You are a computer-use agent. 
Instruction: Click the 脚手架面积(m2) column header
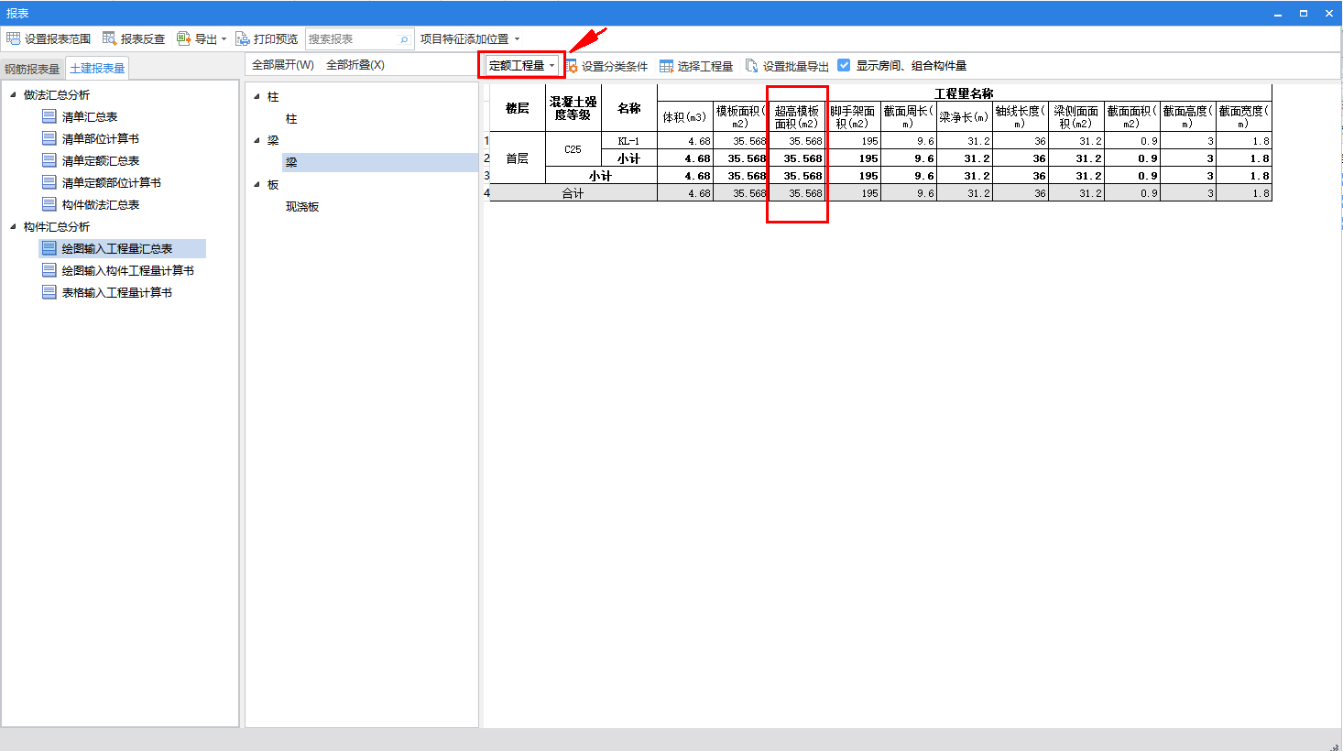[853, 116]
